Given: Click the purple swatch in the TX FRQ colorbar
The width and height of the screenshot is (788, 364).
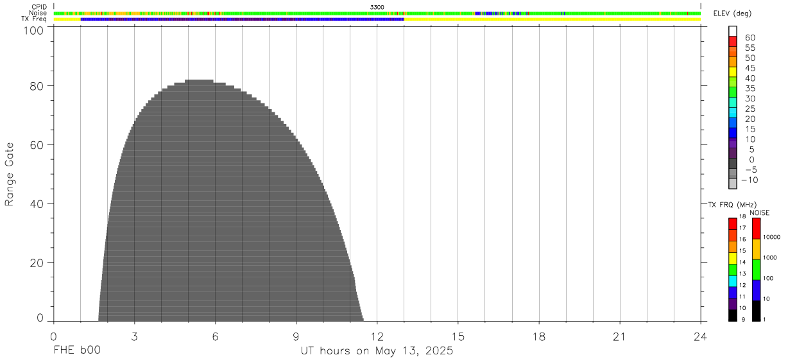Looking at the screenshot, I should coord(733,304).
